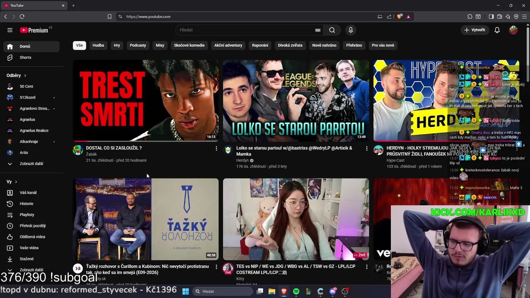Open the Agraelus Reakce subscription channel
The width and height of the screenshot is (530, 298).
31,130
